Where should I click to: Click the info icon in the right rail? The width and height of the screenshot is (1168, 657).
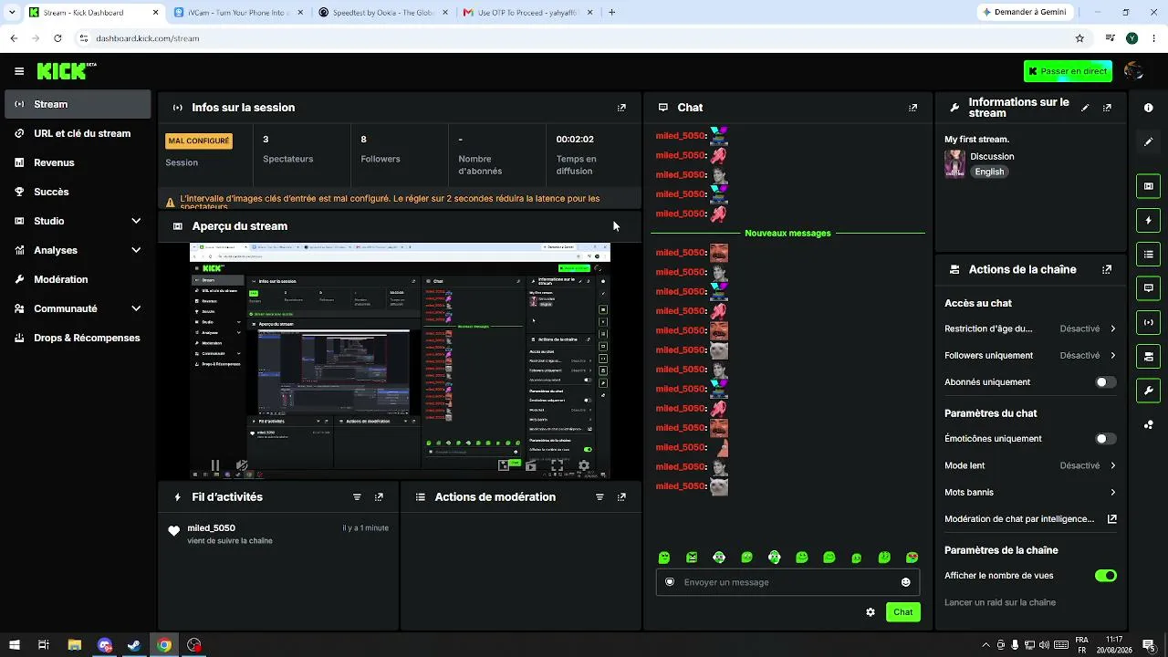tap(1148, 108)
